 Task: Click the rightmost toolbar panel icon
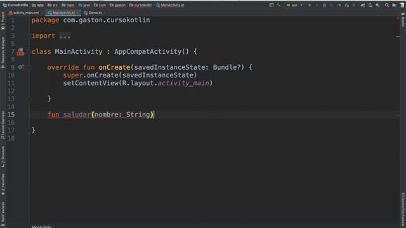[402, 5]
